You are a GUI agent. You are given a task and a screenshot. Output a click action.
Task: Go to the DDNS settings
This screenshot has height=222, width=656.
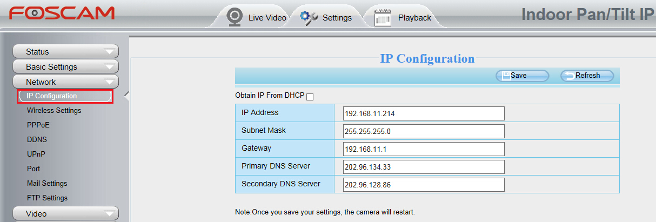click(x=37, y=139)
